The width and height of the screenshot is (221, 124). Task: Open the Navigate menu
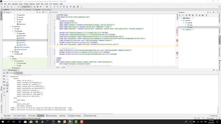pyautogui.click(x=15, y=4)
